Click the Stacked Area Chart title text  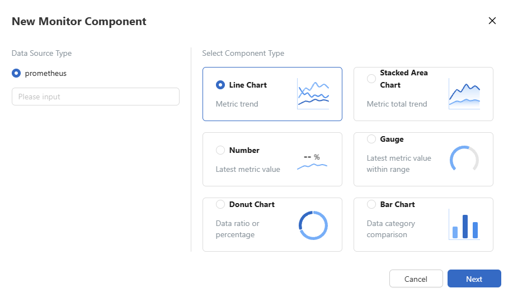click(404, 79)
